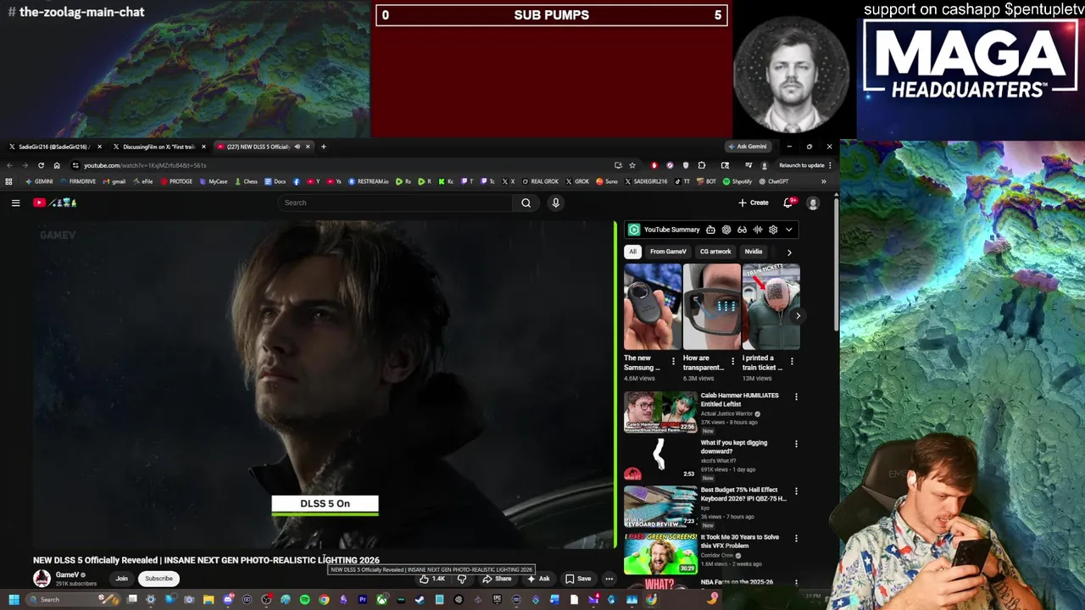Select the All filter chip

[x=632, y=252]
